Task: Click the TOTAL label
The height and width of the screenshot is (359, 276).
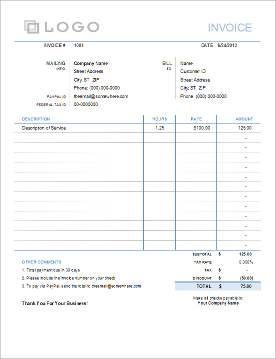Action: pyautogui.click(x=204, y=286)
